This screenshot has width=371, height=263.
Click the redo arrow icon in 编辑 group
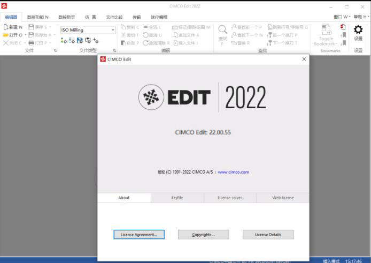146,43
